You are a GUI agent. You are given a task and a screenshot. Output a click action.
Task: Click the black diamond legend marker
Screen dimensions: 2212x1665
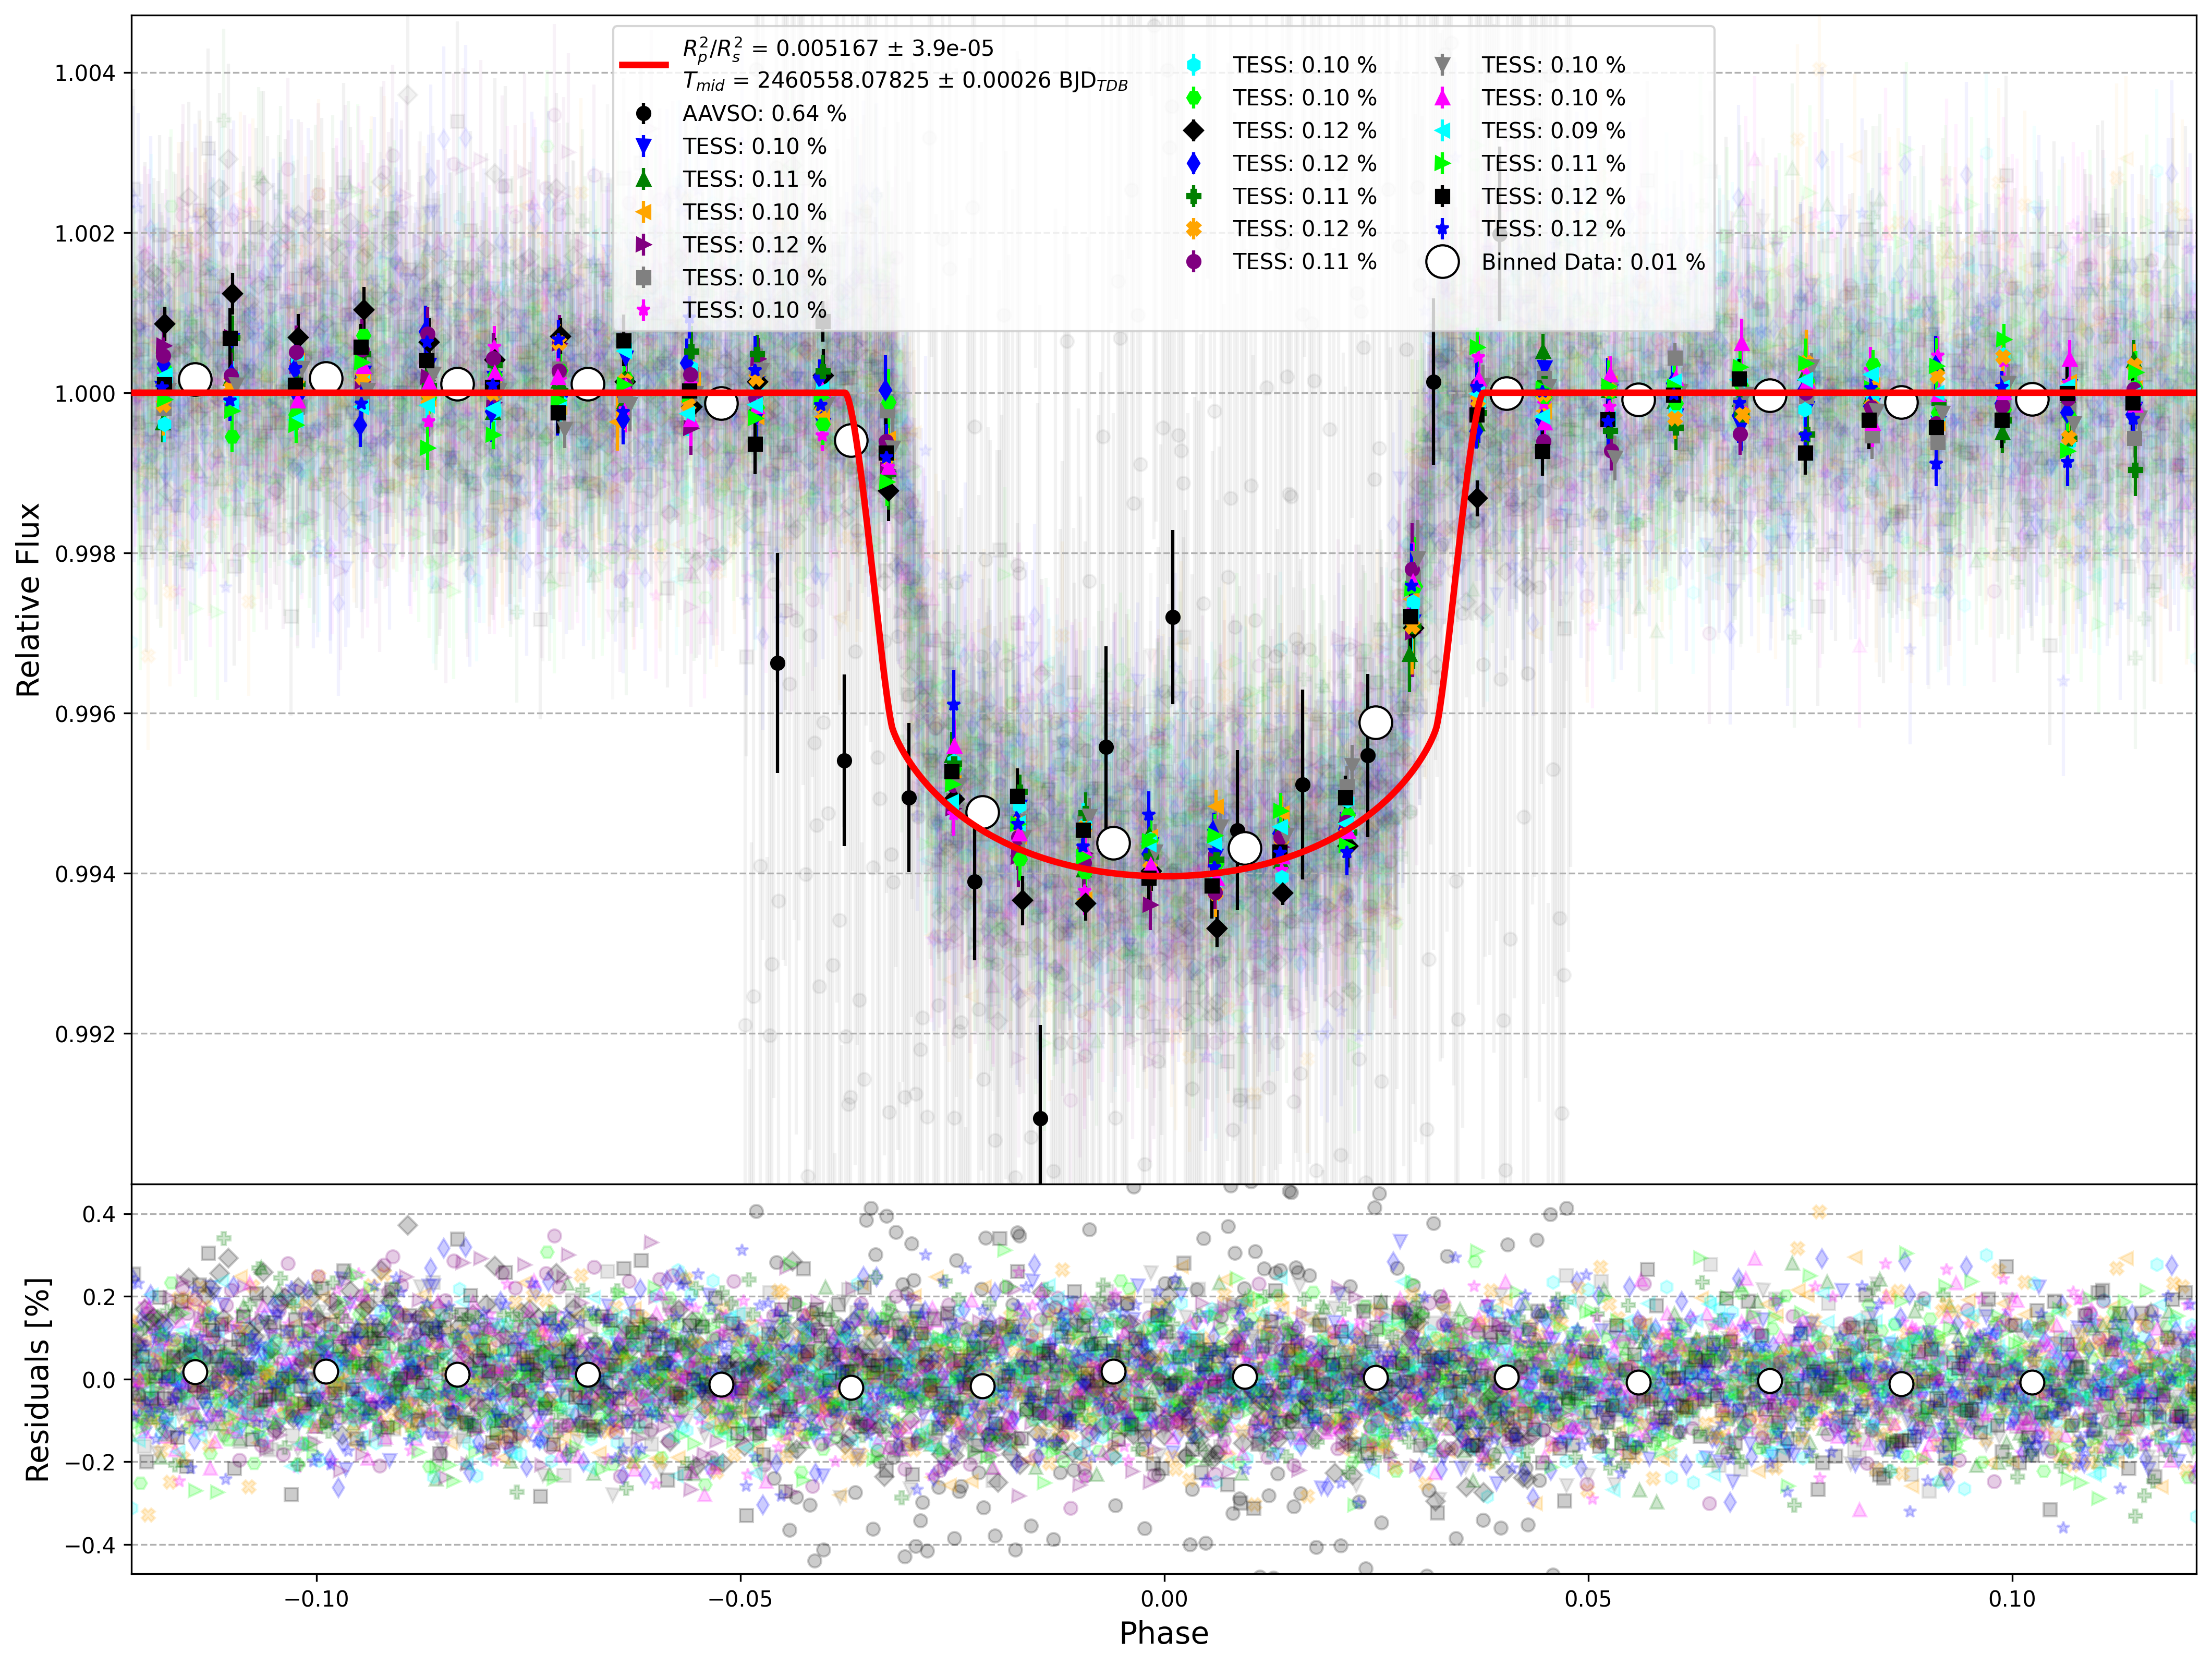tap(1193, 131)
